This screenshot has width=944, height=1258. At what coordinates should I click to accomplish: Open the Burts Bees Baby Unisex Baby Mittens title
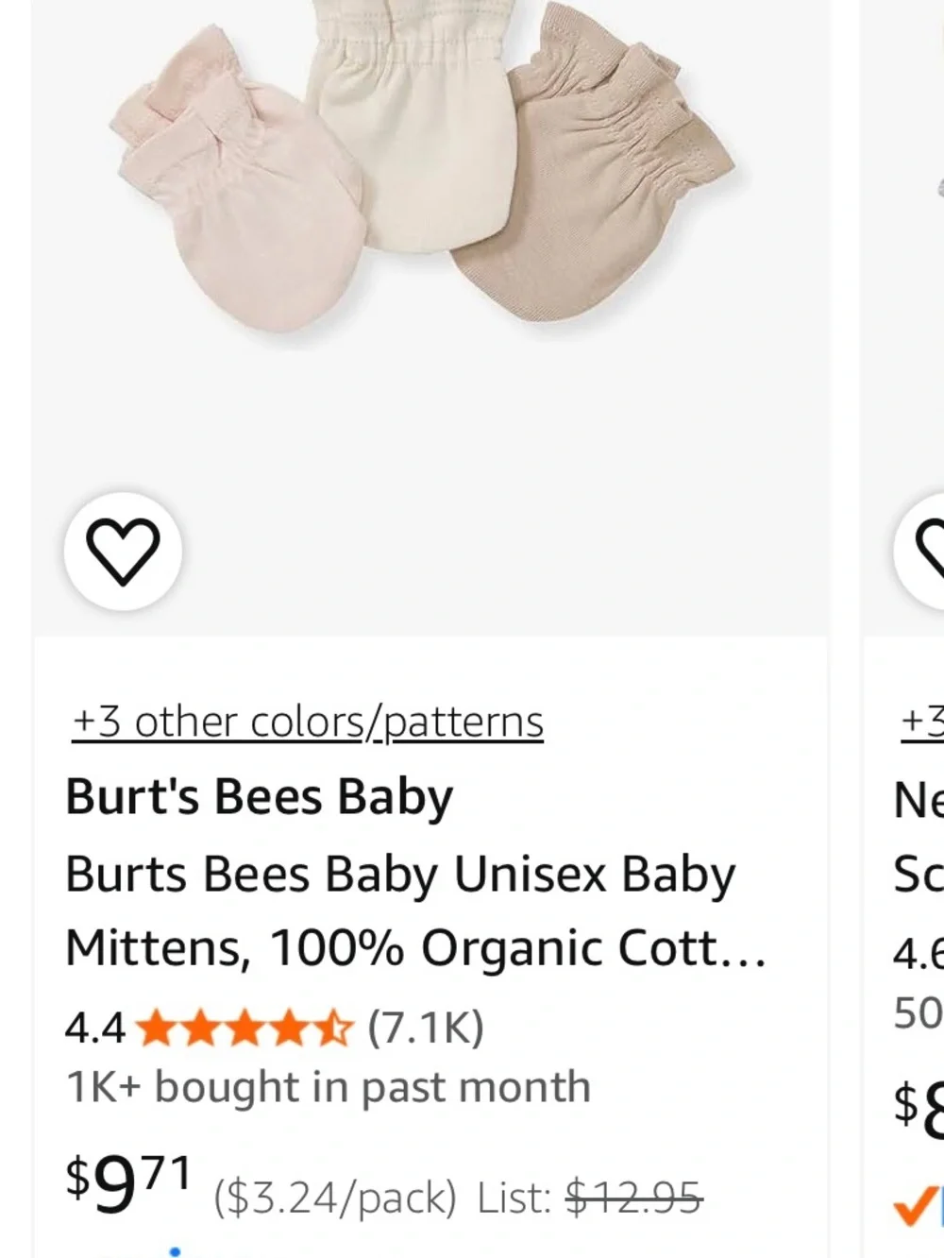[x=415, y=911]
